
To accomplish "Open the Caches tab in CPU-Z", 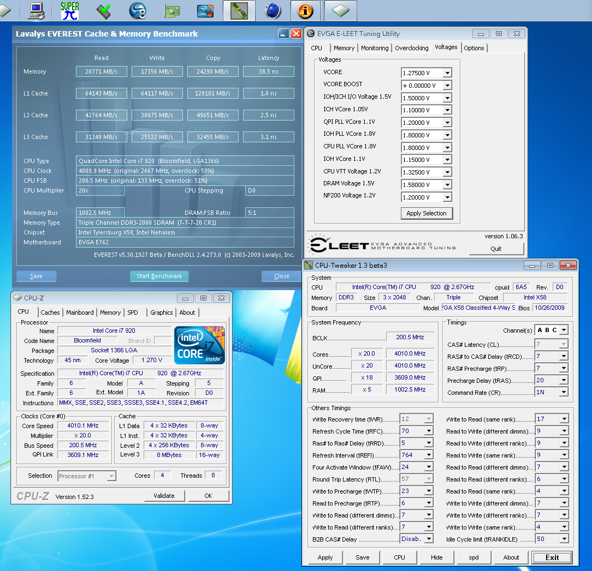I will [50, 312].
